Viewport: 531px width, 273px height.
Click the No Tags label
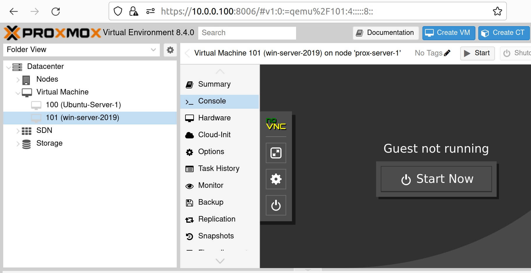pos(429,53)
